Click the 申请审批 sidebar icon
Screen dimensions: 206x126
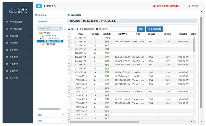[7, 36]
